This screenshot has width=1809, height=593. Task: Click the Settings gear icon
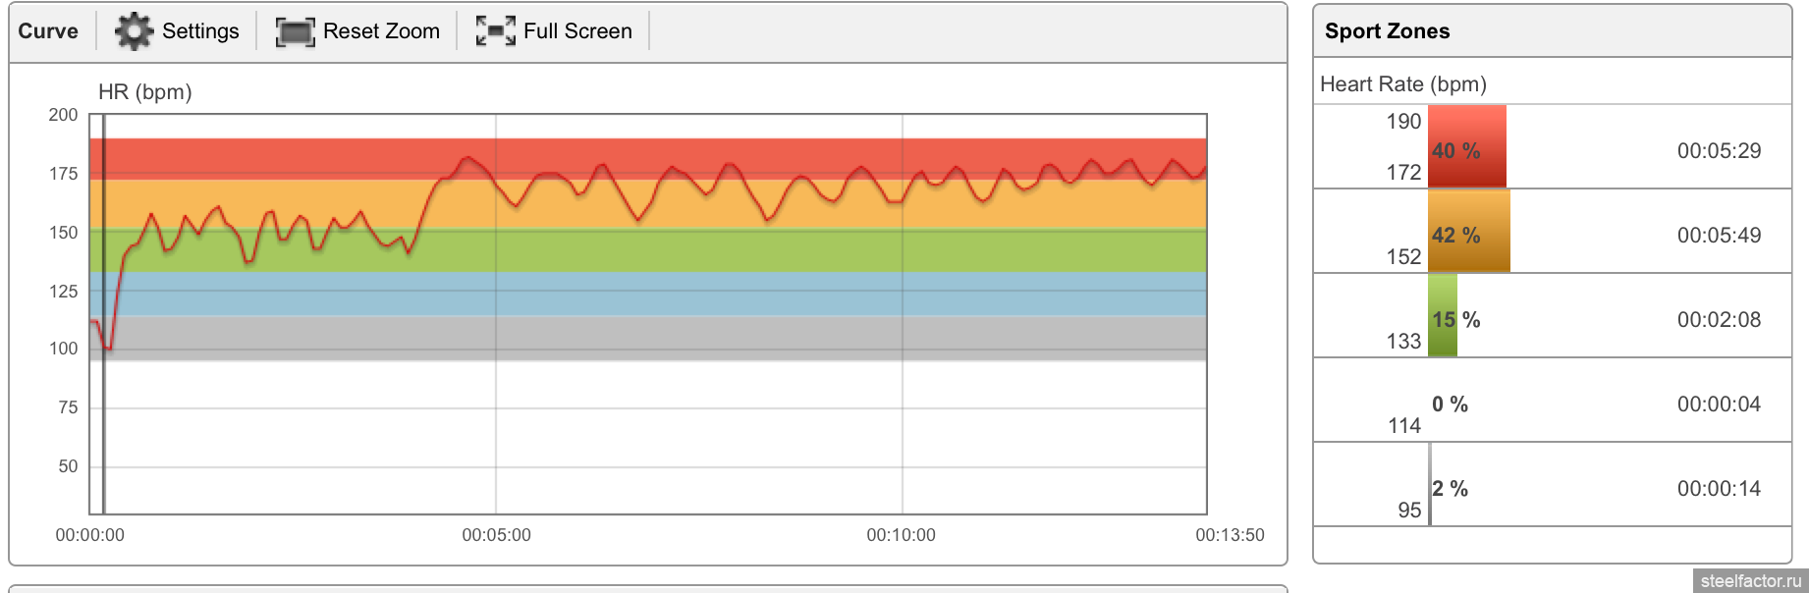134,31
